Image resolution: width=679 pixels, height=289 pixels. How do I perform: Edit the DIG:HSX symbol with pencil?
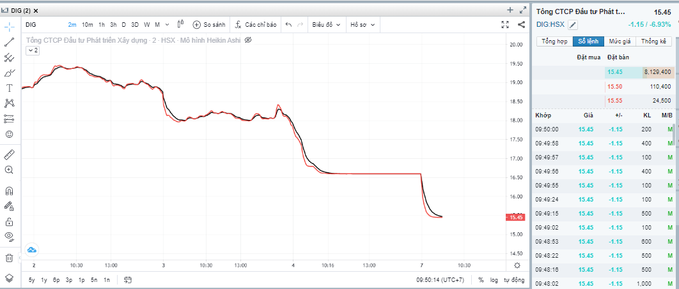pos(573,25)
